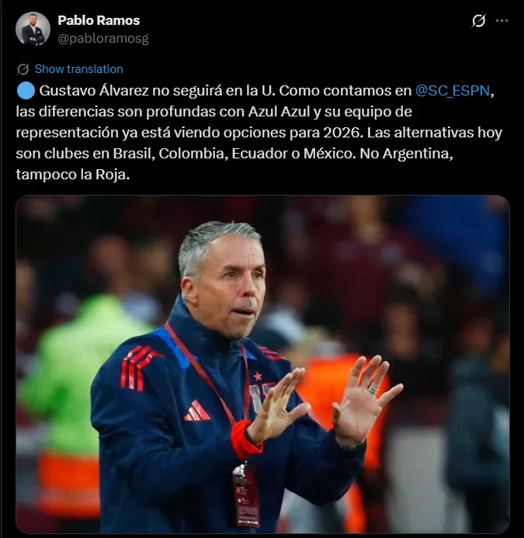This screenshot has height=538, width=524.
Task: Click the year 2026 in the post
Action: (342, 133)
